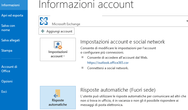Expand the Impostazioni account dropdown arrow
The image size is (188, 110).
pyautogui.click(x=64, y=56)
